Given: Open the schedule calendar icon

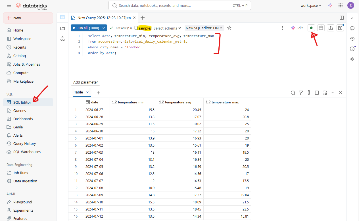Looking at the screenshot, I should [x=321, y=28].
